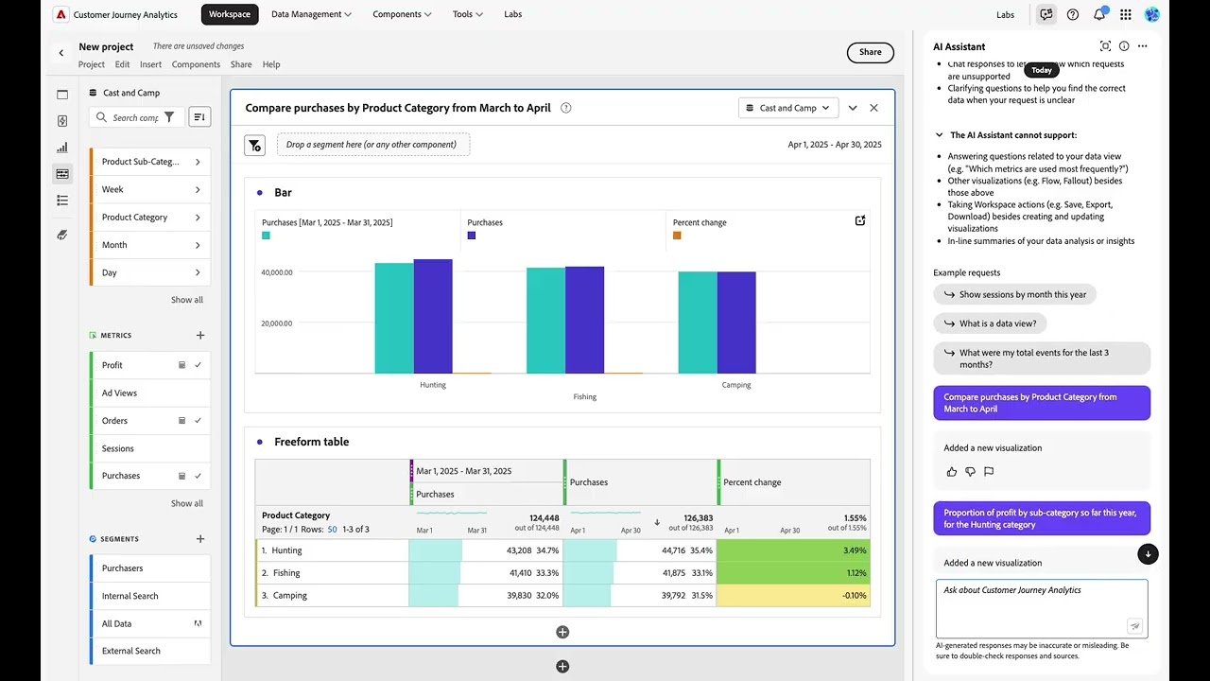Open the Help menu in the project bar
Screen dimensions: 1210x681
271,64
